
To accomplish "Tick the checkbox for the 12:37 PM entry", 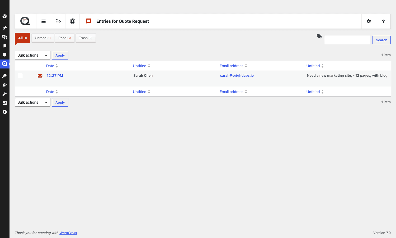I will 20,76.
